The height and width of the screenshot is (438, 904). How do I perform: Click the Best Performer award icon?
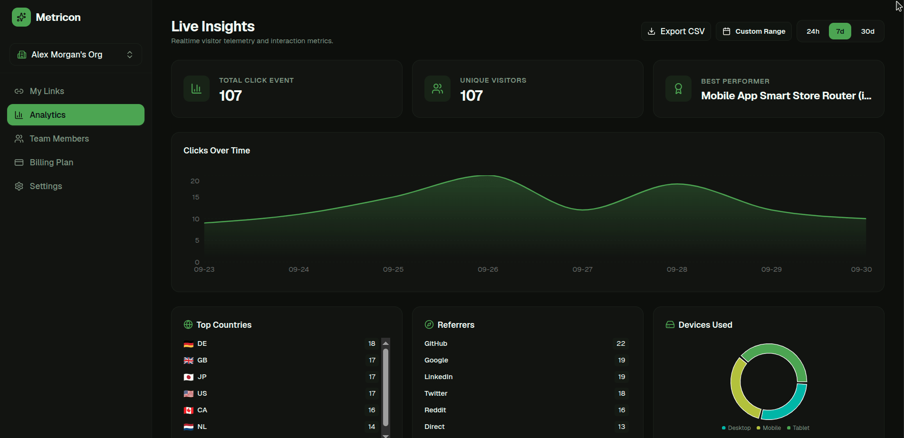(x=678, y=88)
